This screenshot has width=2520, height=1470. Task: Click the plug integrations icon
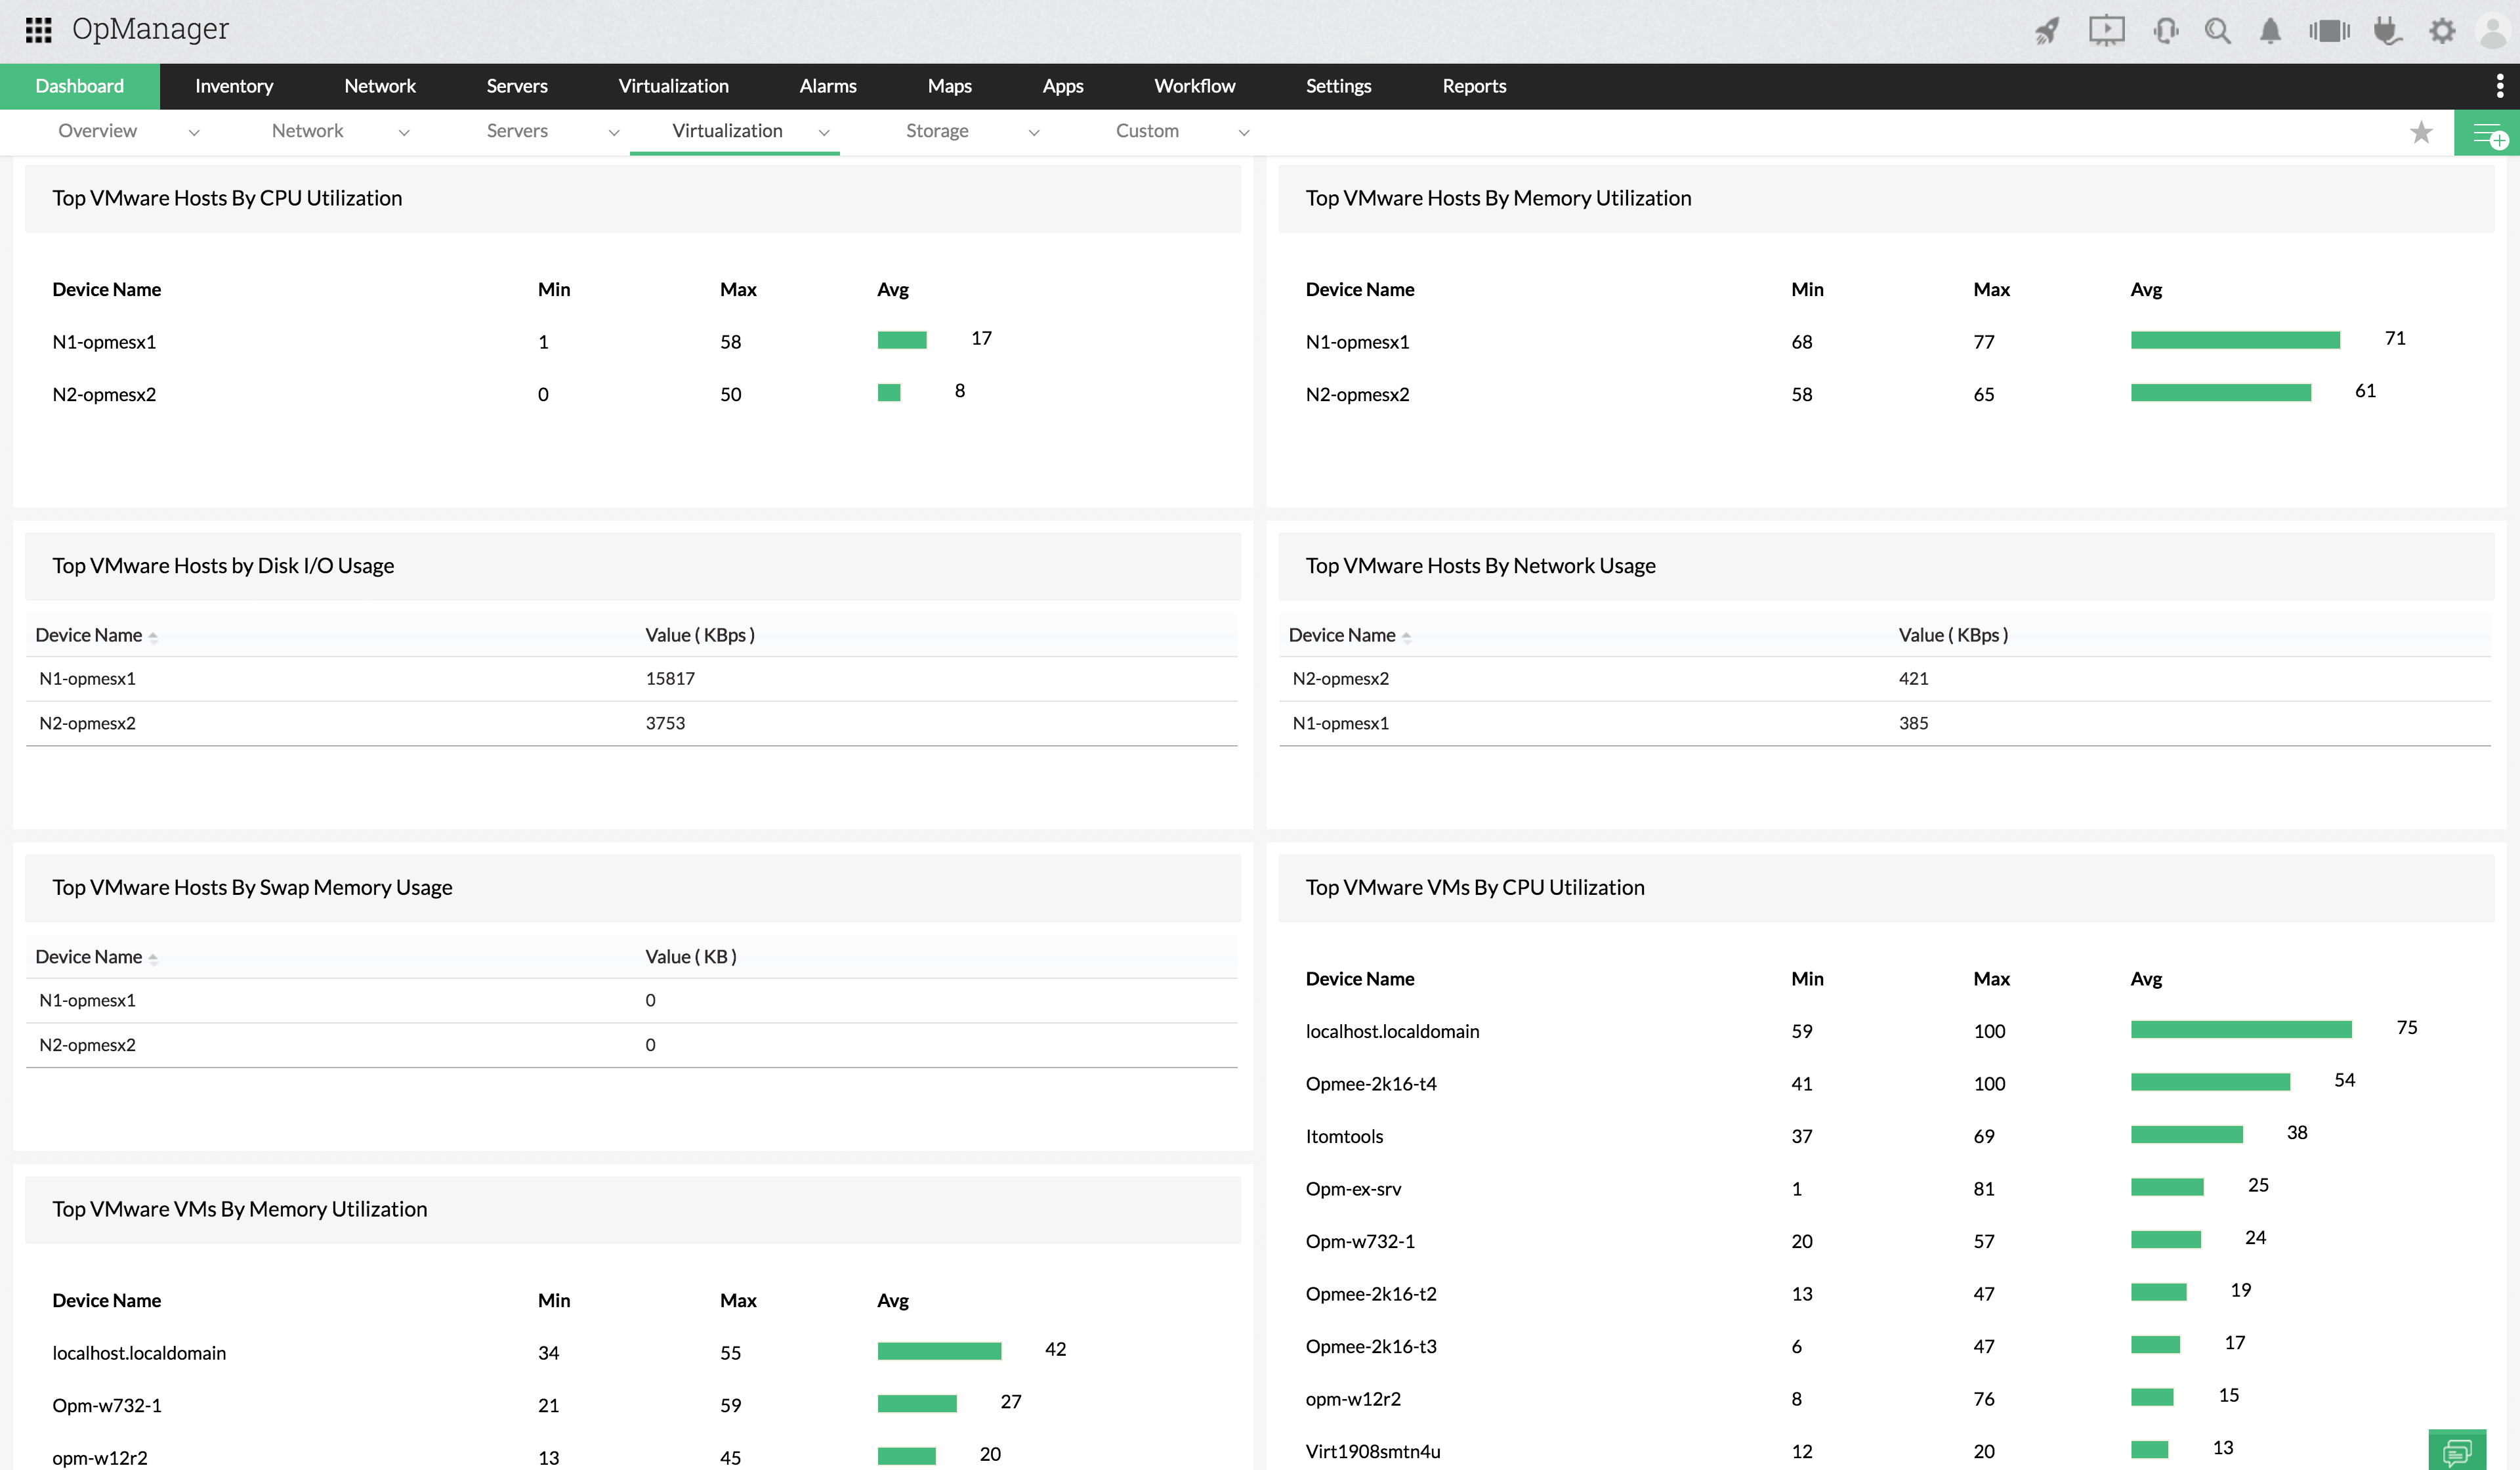2387,31
